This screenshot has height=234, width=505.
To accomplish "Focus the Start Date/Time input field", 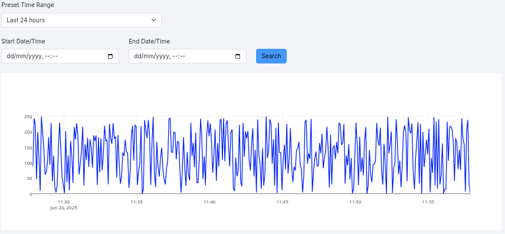I will [60, 56].
